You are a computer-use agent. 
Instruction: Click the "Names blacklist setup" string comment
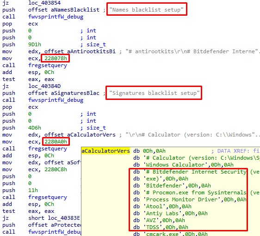pyautogui.click(x=146, y=10)
